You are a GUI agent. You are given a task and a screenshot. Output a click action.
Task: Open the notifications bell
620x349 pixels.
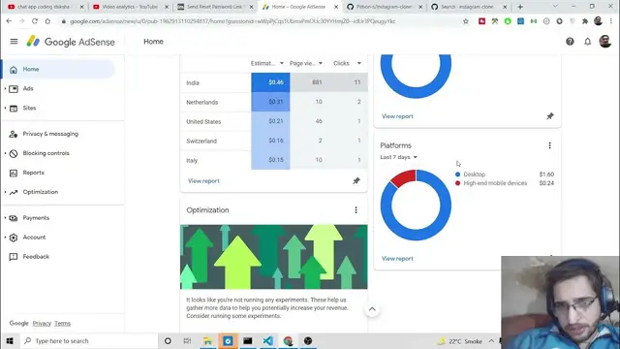pos(588,41)
